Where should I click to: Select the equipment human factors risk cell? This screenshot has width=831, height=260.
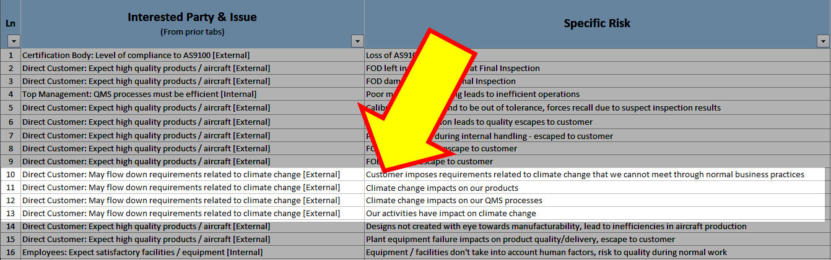click(x=546, y=253)
